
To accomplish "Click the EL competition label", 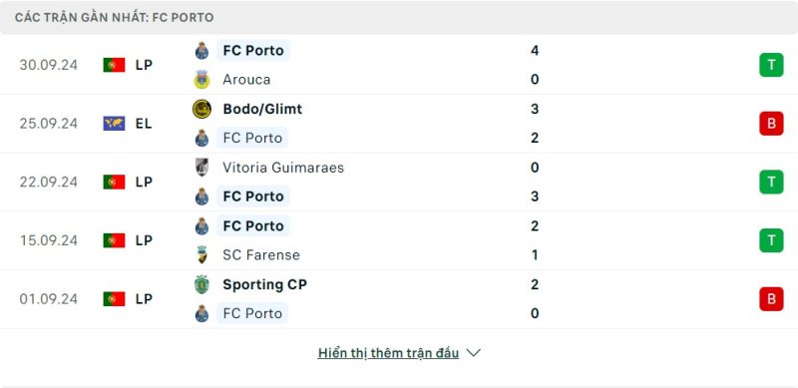I will coord(144,124).
